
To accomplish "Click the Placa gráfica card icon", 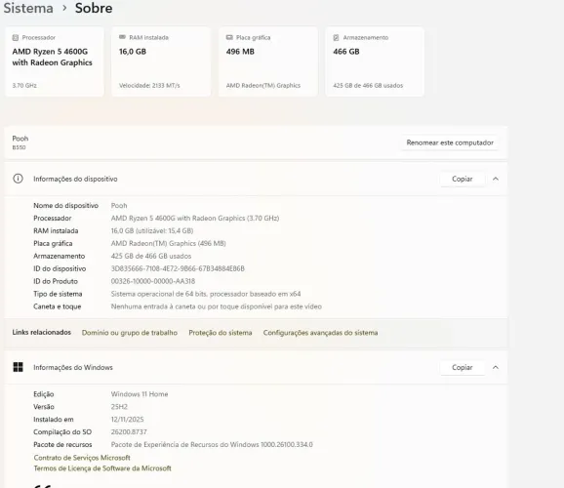I will pos(229,37).
